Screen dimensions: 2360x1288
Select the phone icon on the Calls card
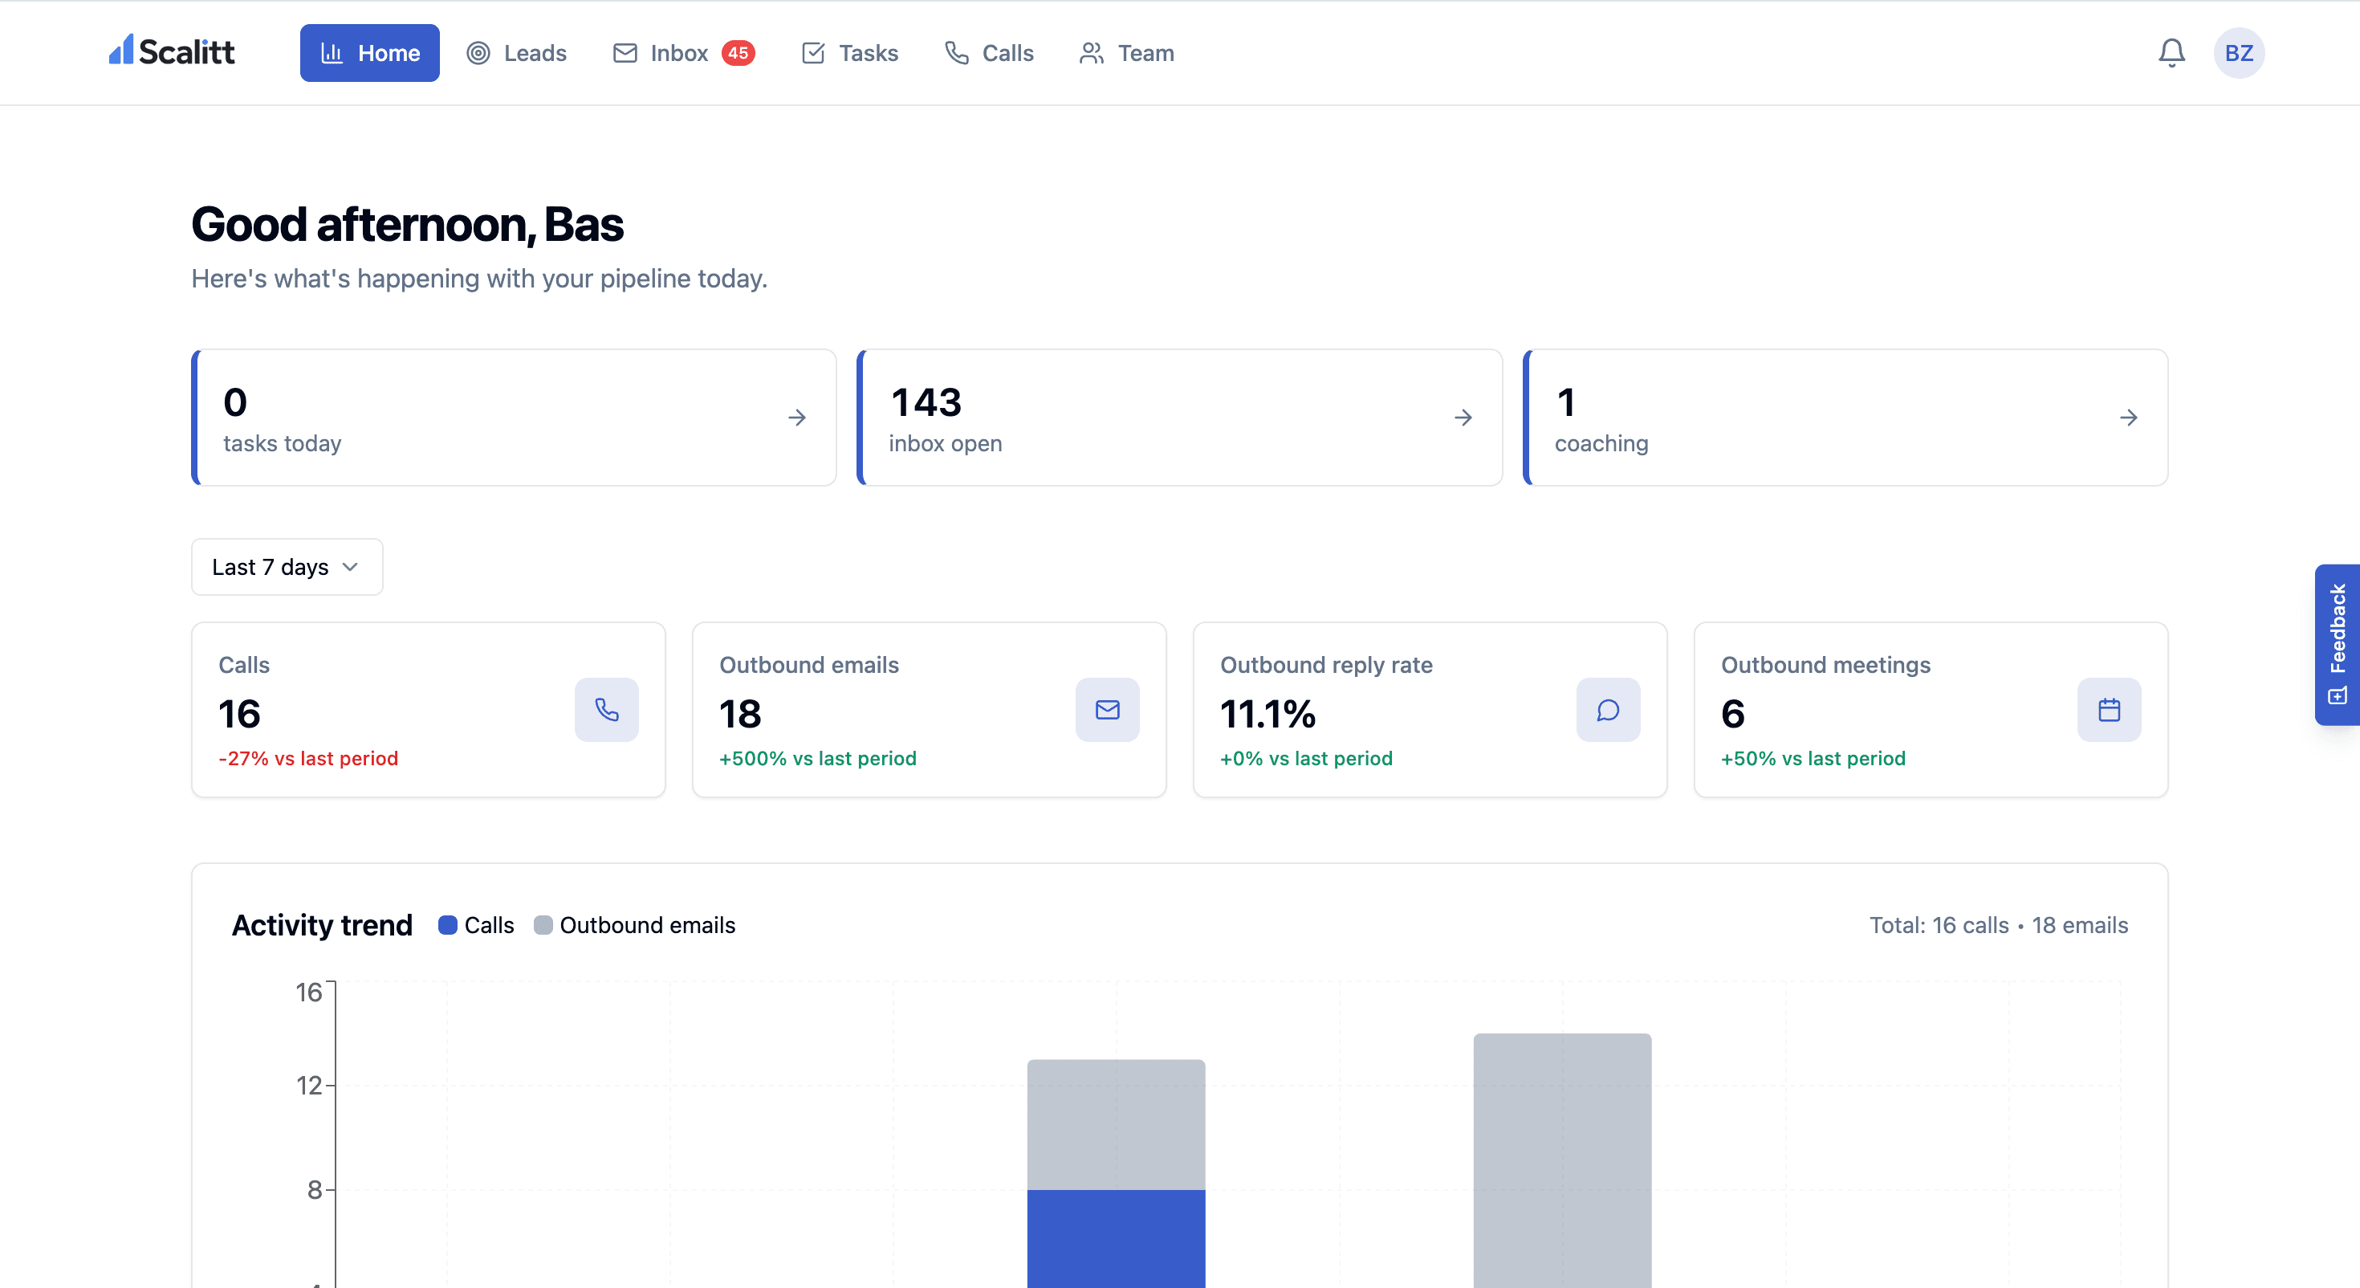tap(607, 710)
